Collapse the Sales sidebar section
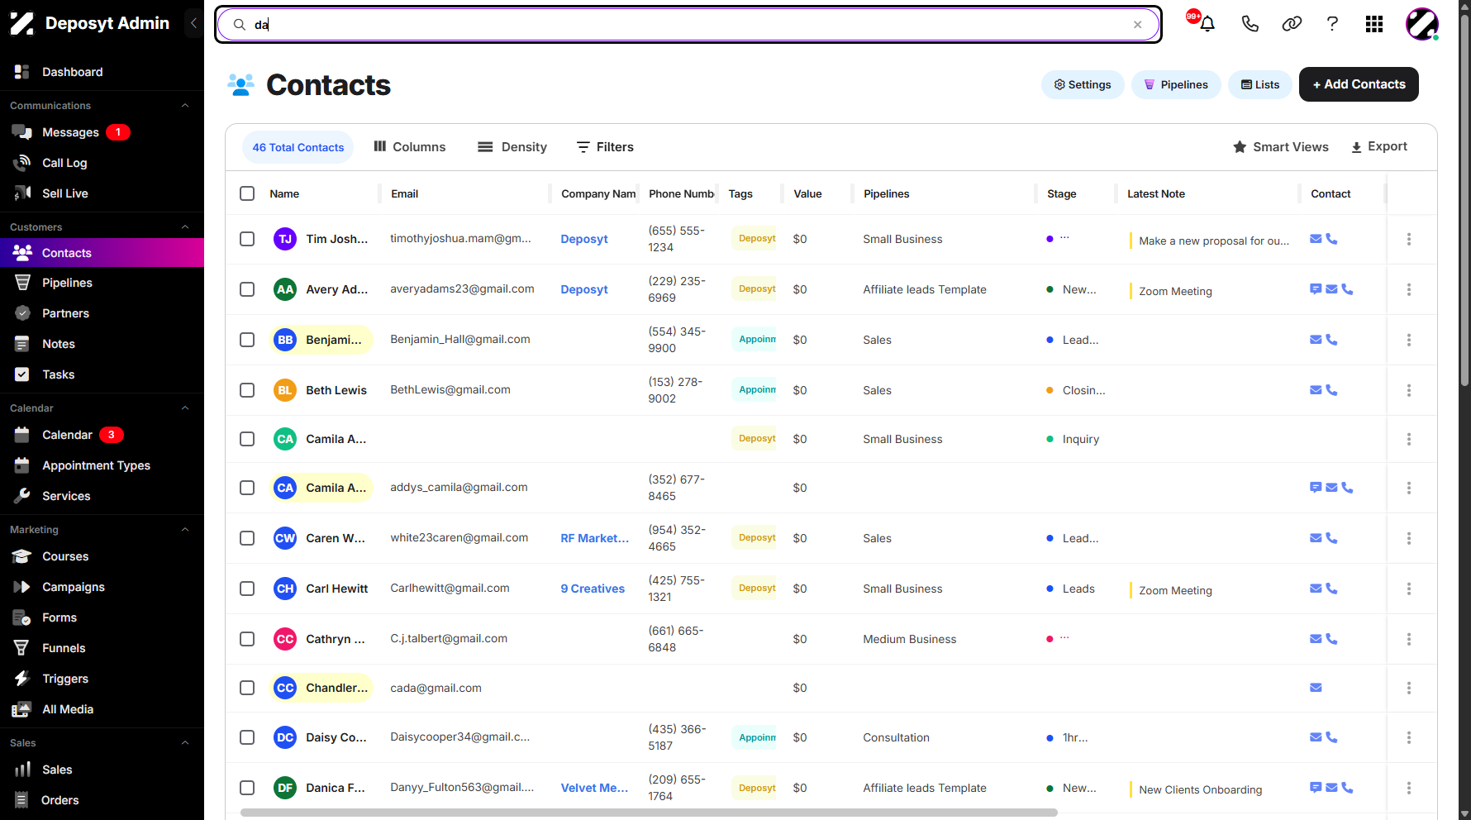The image size is (1471, 820). pyautogui.click(x=185, y=743)
